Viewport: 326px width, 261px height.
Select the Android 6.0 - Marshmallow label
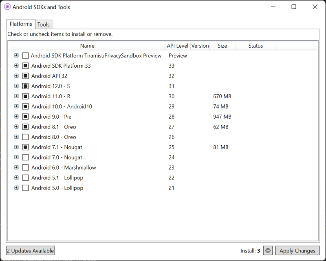click(64, 168)
